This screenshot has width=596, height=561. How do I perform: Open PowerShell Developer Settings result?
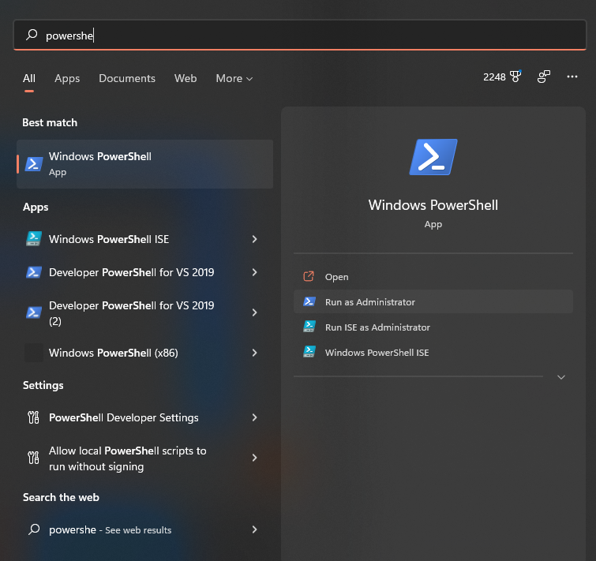[144, 417]
